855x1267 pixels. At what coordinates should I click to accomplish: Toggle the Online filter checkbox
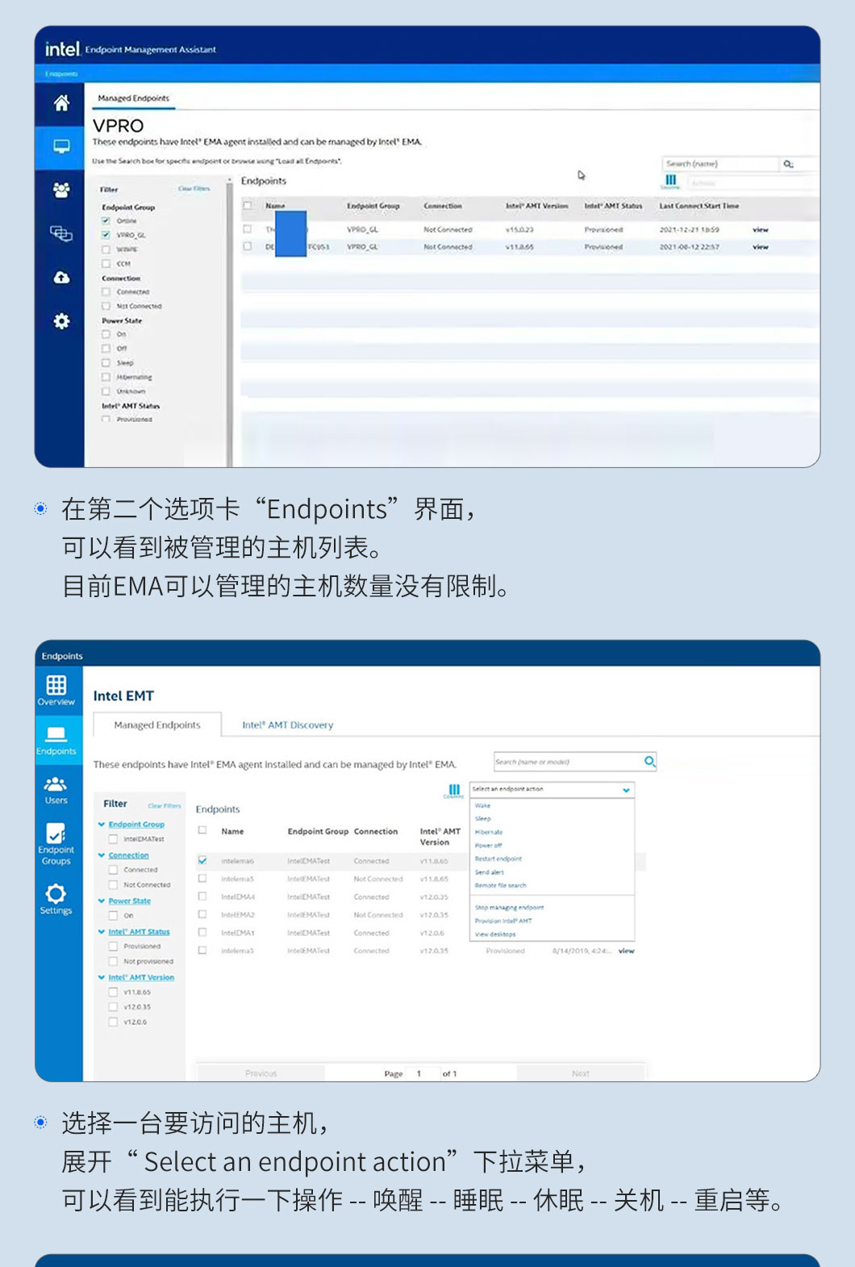(x=106, y=220)
